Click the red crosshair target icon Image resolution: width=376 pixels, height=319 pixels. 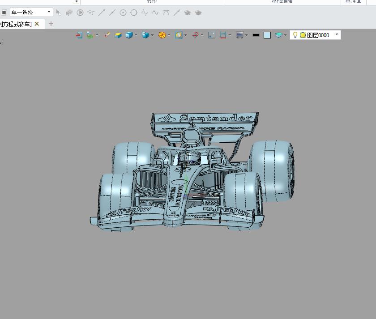pos(195,35)
